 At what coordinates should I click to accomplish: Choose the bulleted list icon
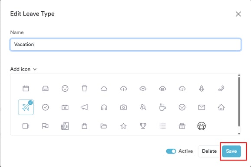click(163, 126)
